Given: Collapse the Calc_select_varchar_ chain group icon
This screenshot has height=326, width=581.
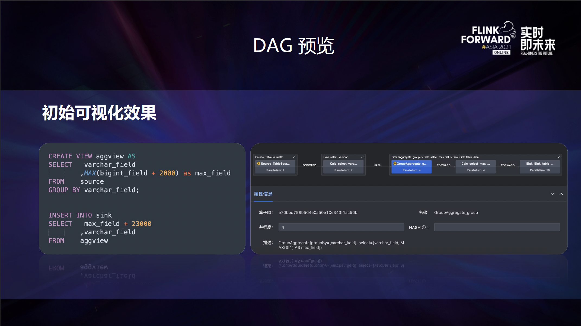Looking at the screenshot, I should click(x=362, y=157).
